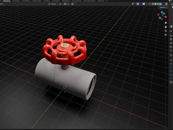Click negative Z dot on navigation gizmo

(162, 19)
